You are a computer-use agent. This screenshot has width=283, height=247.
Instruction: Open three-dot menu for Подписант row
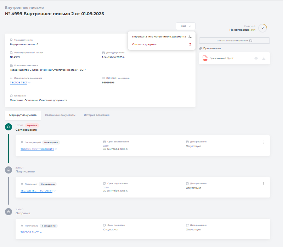coord(263,184)
